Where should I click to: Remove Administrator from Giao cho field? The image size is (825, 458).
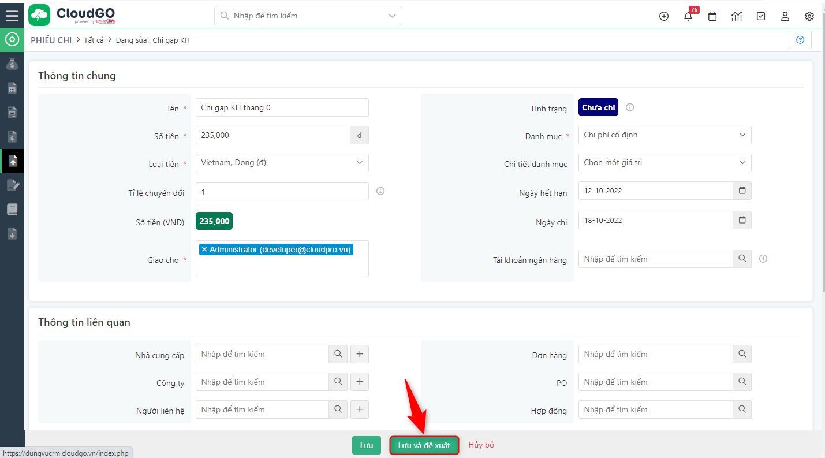point(204,249)
